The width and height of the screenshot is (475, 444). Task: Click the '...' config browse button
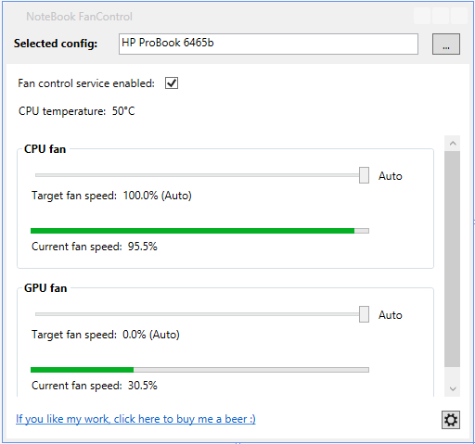pos(446,44)
